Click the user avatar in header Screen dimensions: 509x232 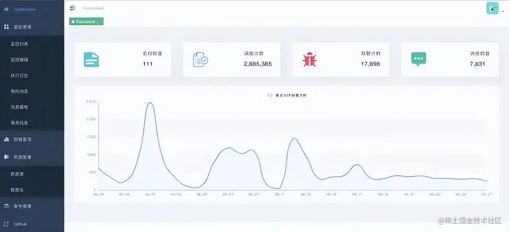tap(492, 8)
